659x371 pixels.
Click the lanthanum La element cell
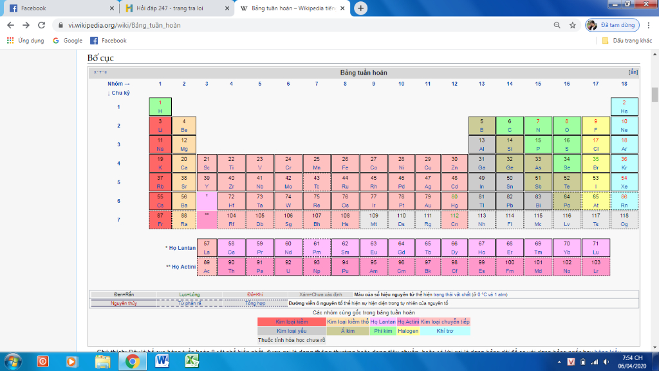[207, 248]
